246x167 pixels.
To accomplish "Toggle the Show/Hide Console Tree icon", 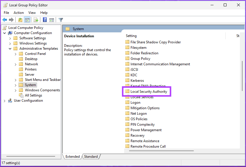I will (27, 20).
